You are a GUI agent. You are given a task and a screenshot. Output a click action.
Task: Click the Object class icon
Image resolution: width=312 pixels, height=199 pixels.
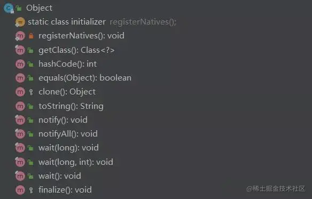point(9,8)
